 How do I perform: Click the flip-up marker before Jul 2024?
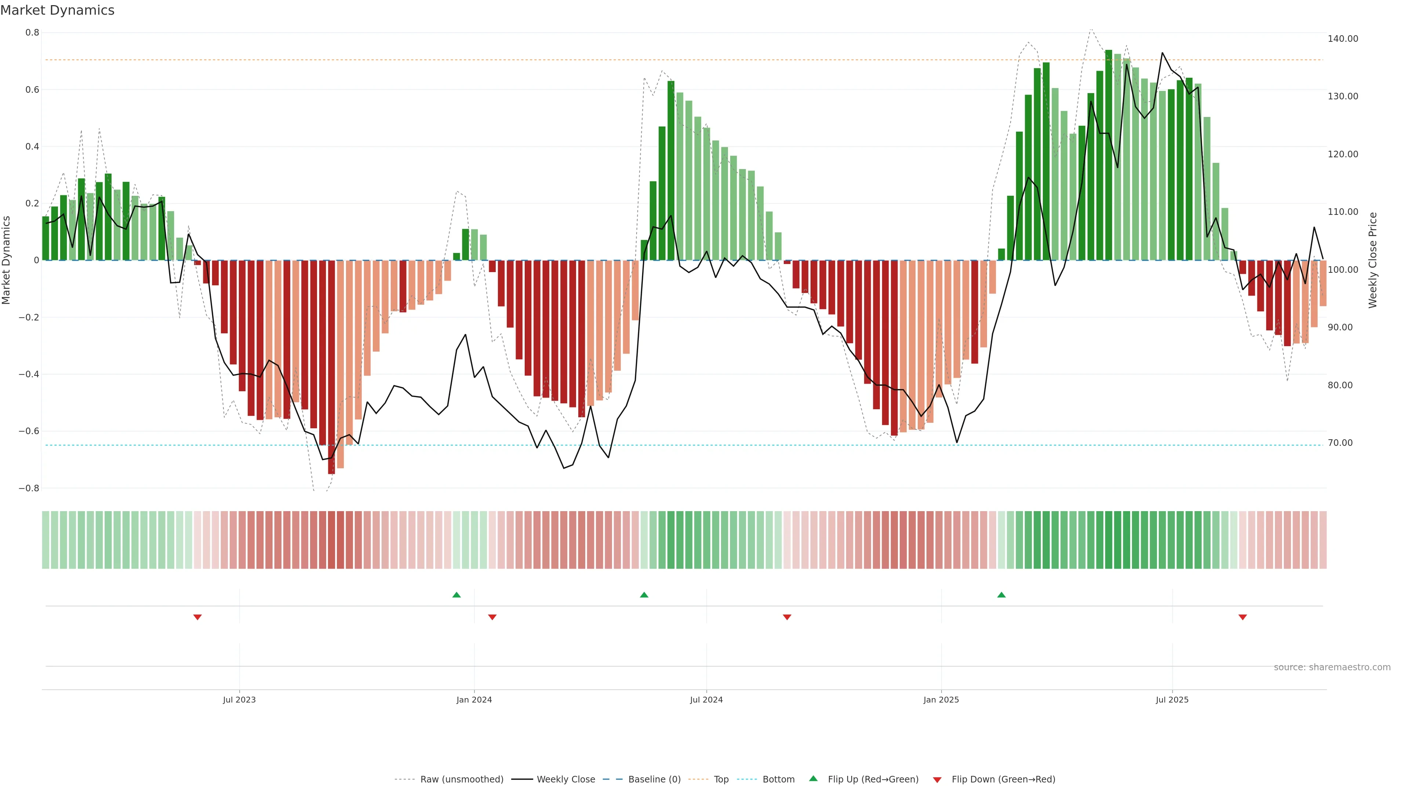[x=644, y=595]
